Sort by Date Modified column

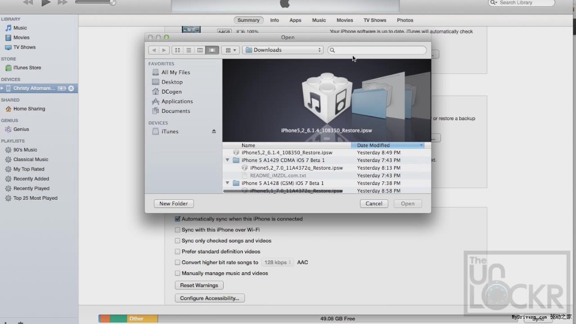click(387, 145)
